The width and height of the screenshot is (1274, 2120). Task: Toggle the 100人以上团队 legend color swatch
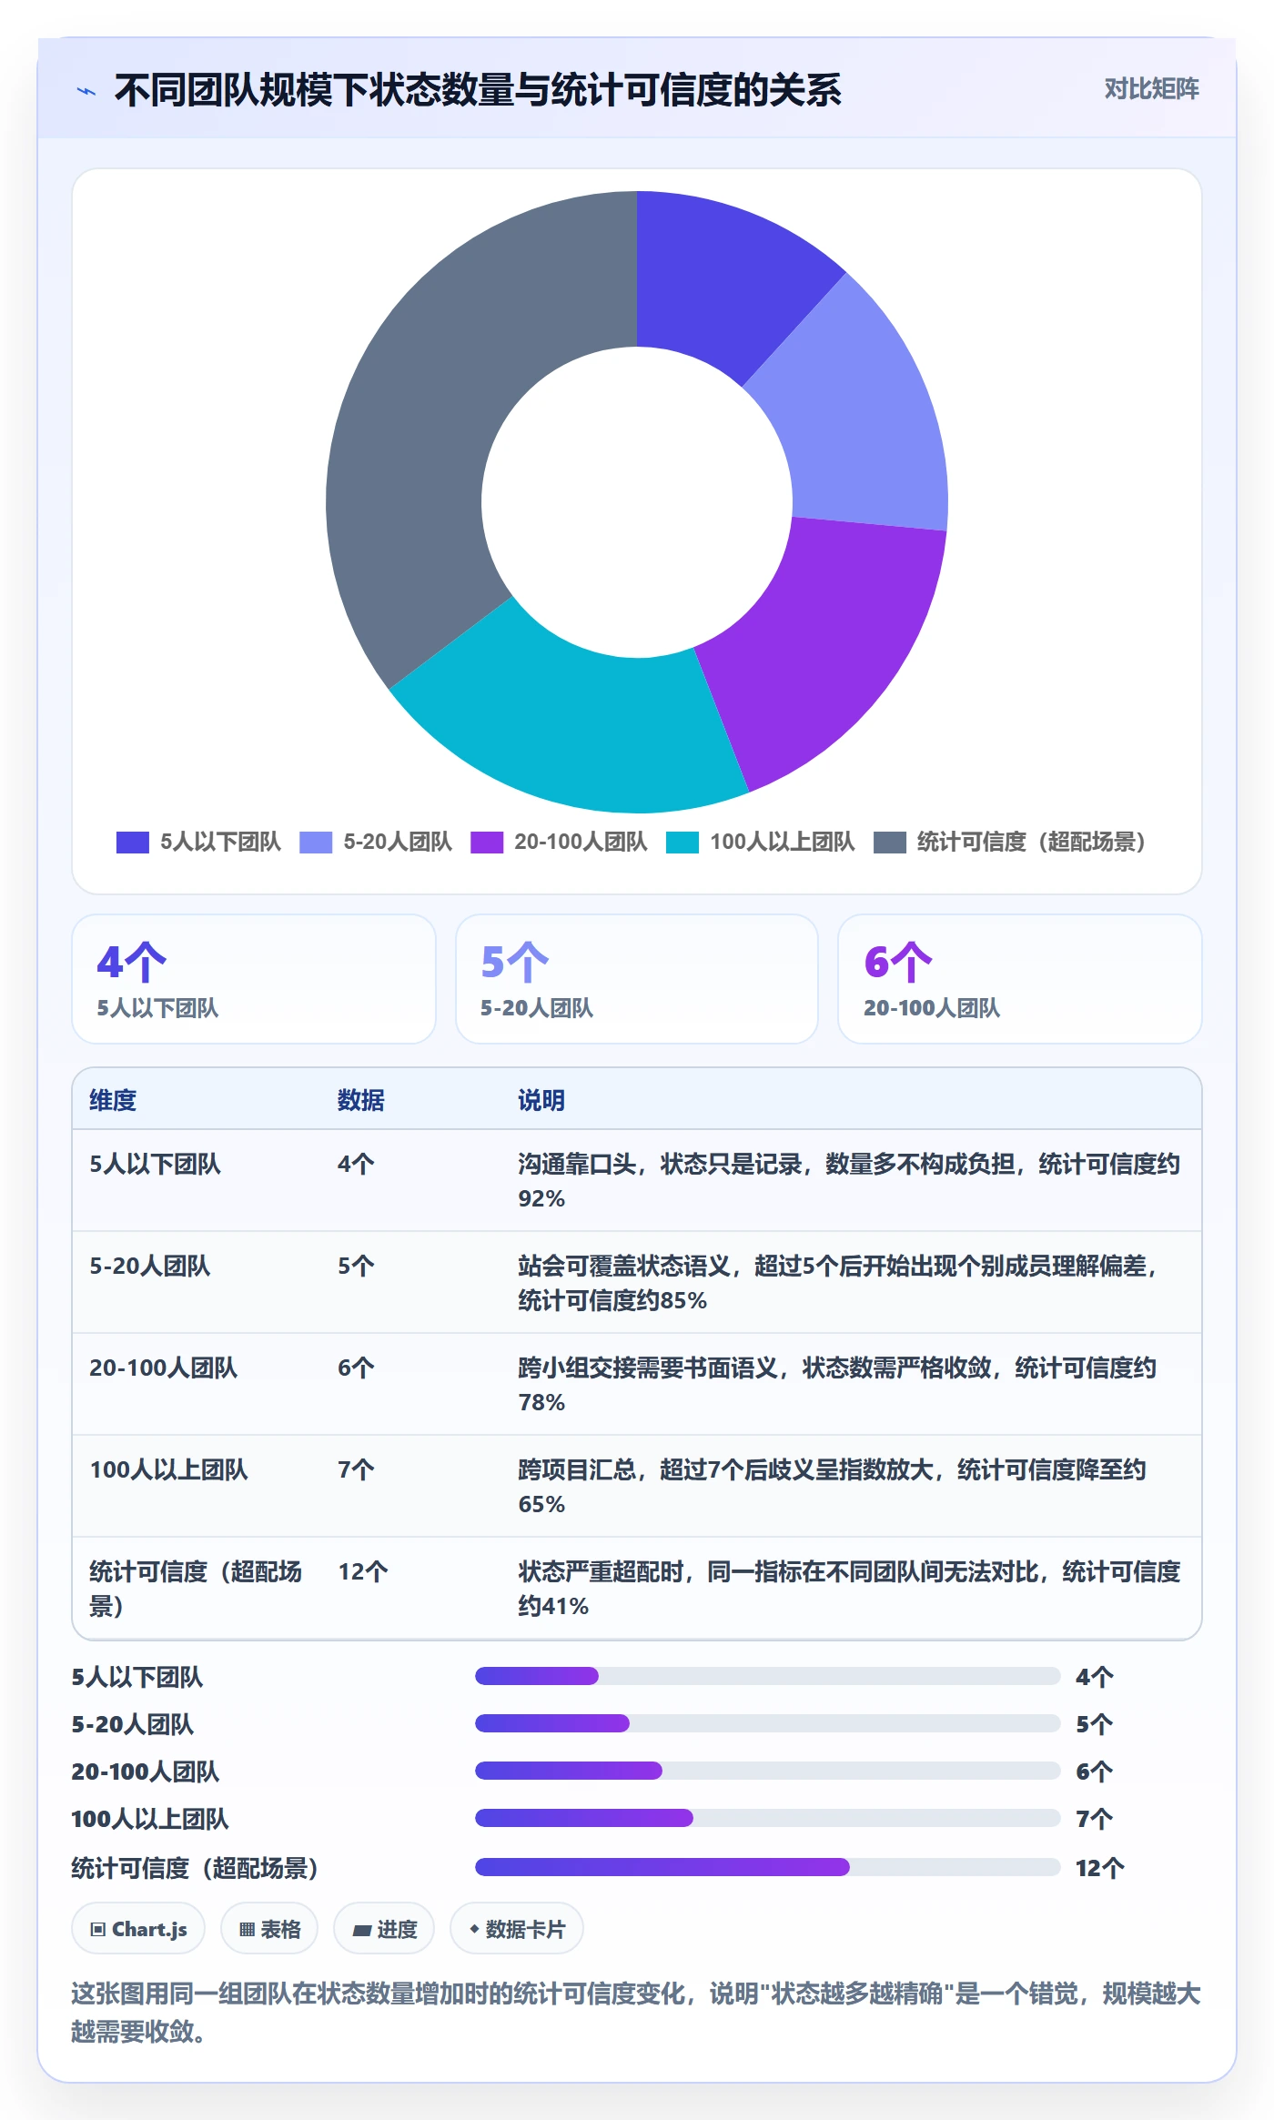point(682,843)
